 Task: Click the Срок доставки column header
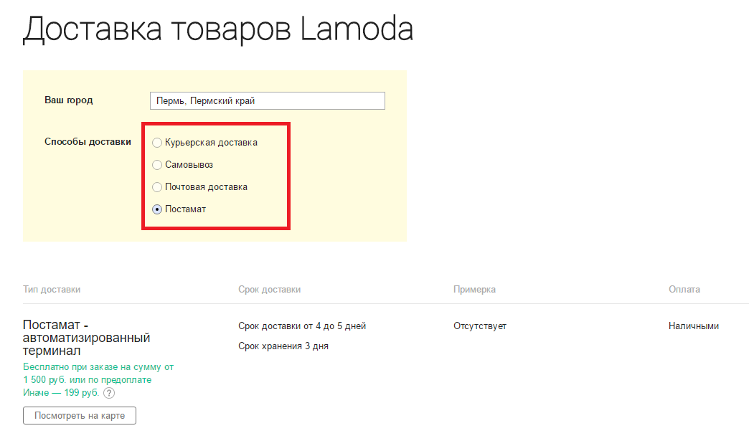tap(270, 290)
